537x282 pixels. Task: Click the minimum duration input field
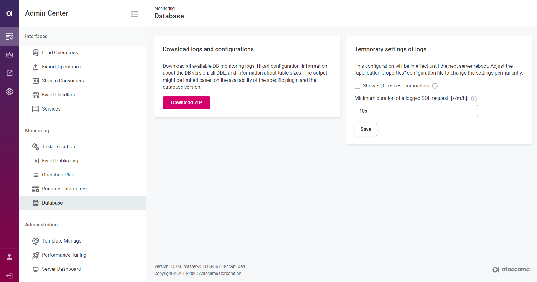pos(416,111)
